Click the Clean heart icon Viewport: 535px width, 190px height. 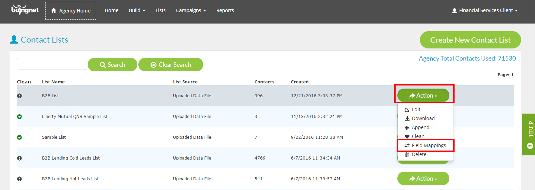(407, 136)
